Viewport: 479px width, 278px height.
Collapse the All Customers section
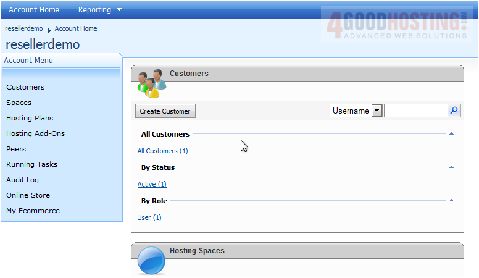pos(451,134)
